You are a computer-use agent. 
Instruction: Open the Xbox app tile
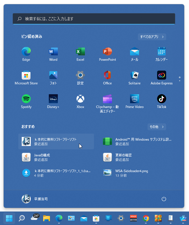tap(80, 102)
